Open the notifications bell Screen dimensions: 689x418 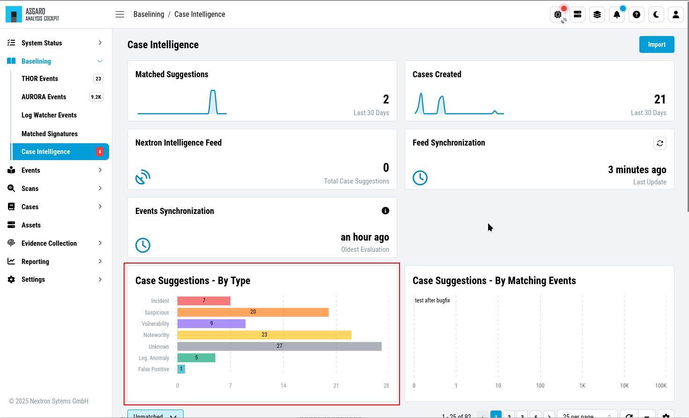tap(617, 15)
